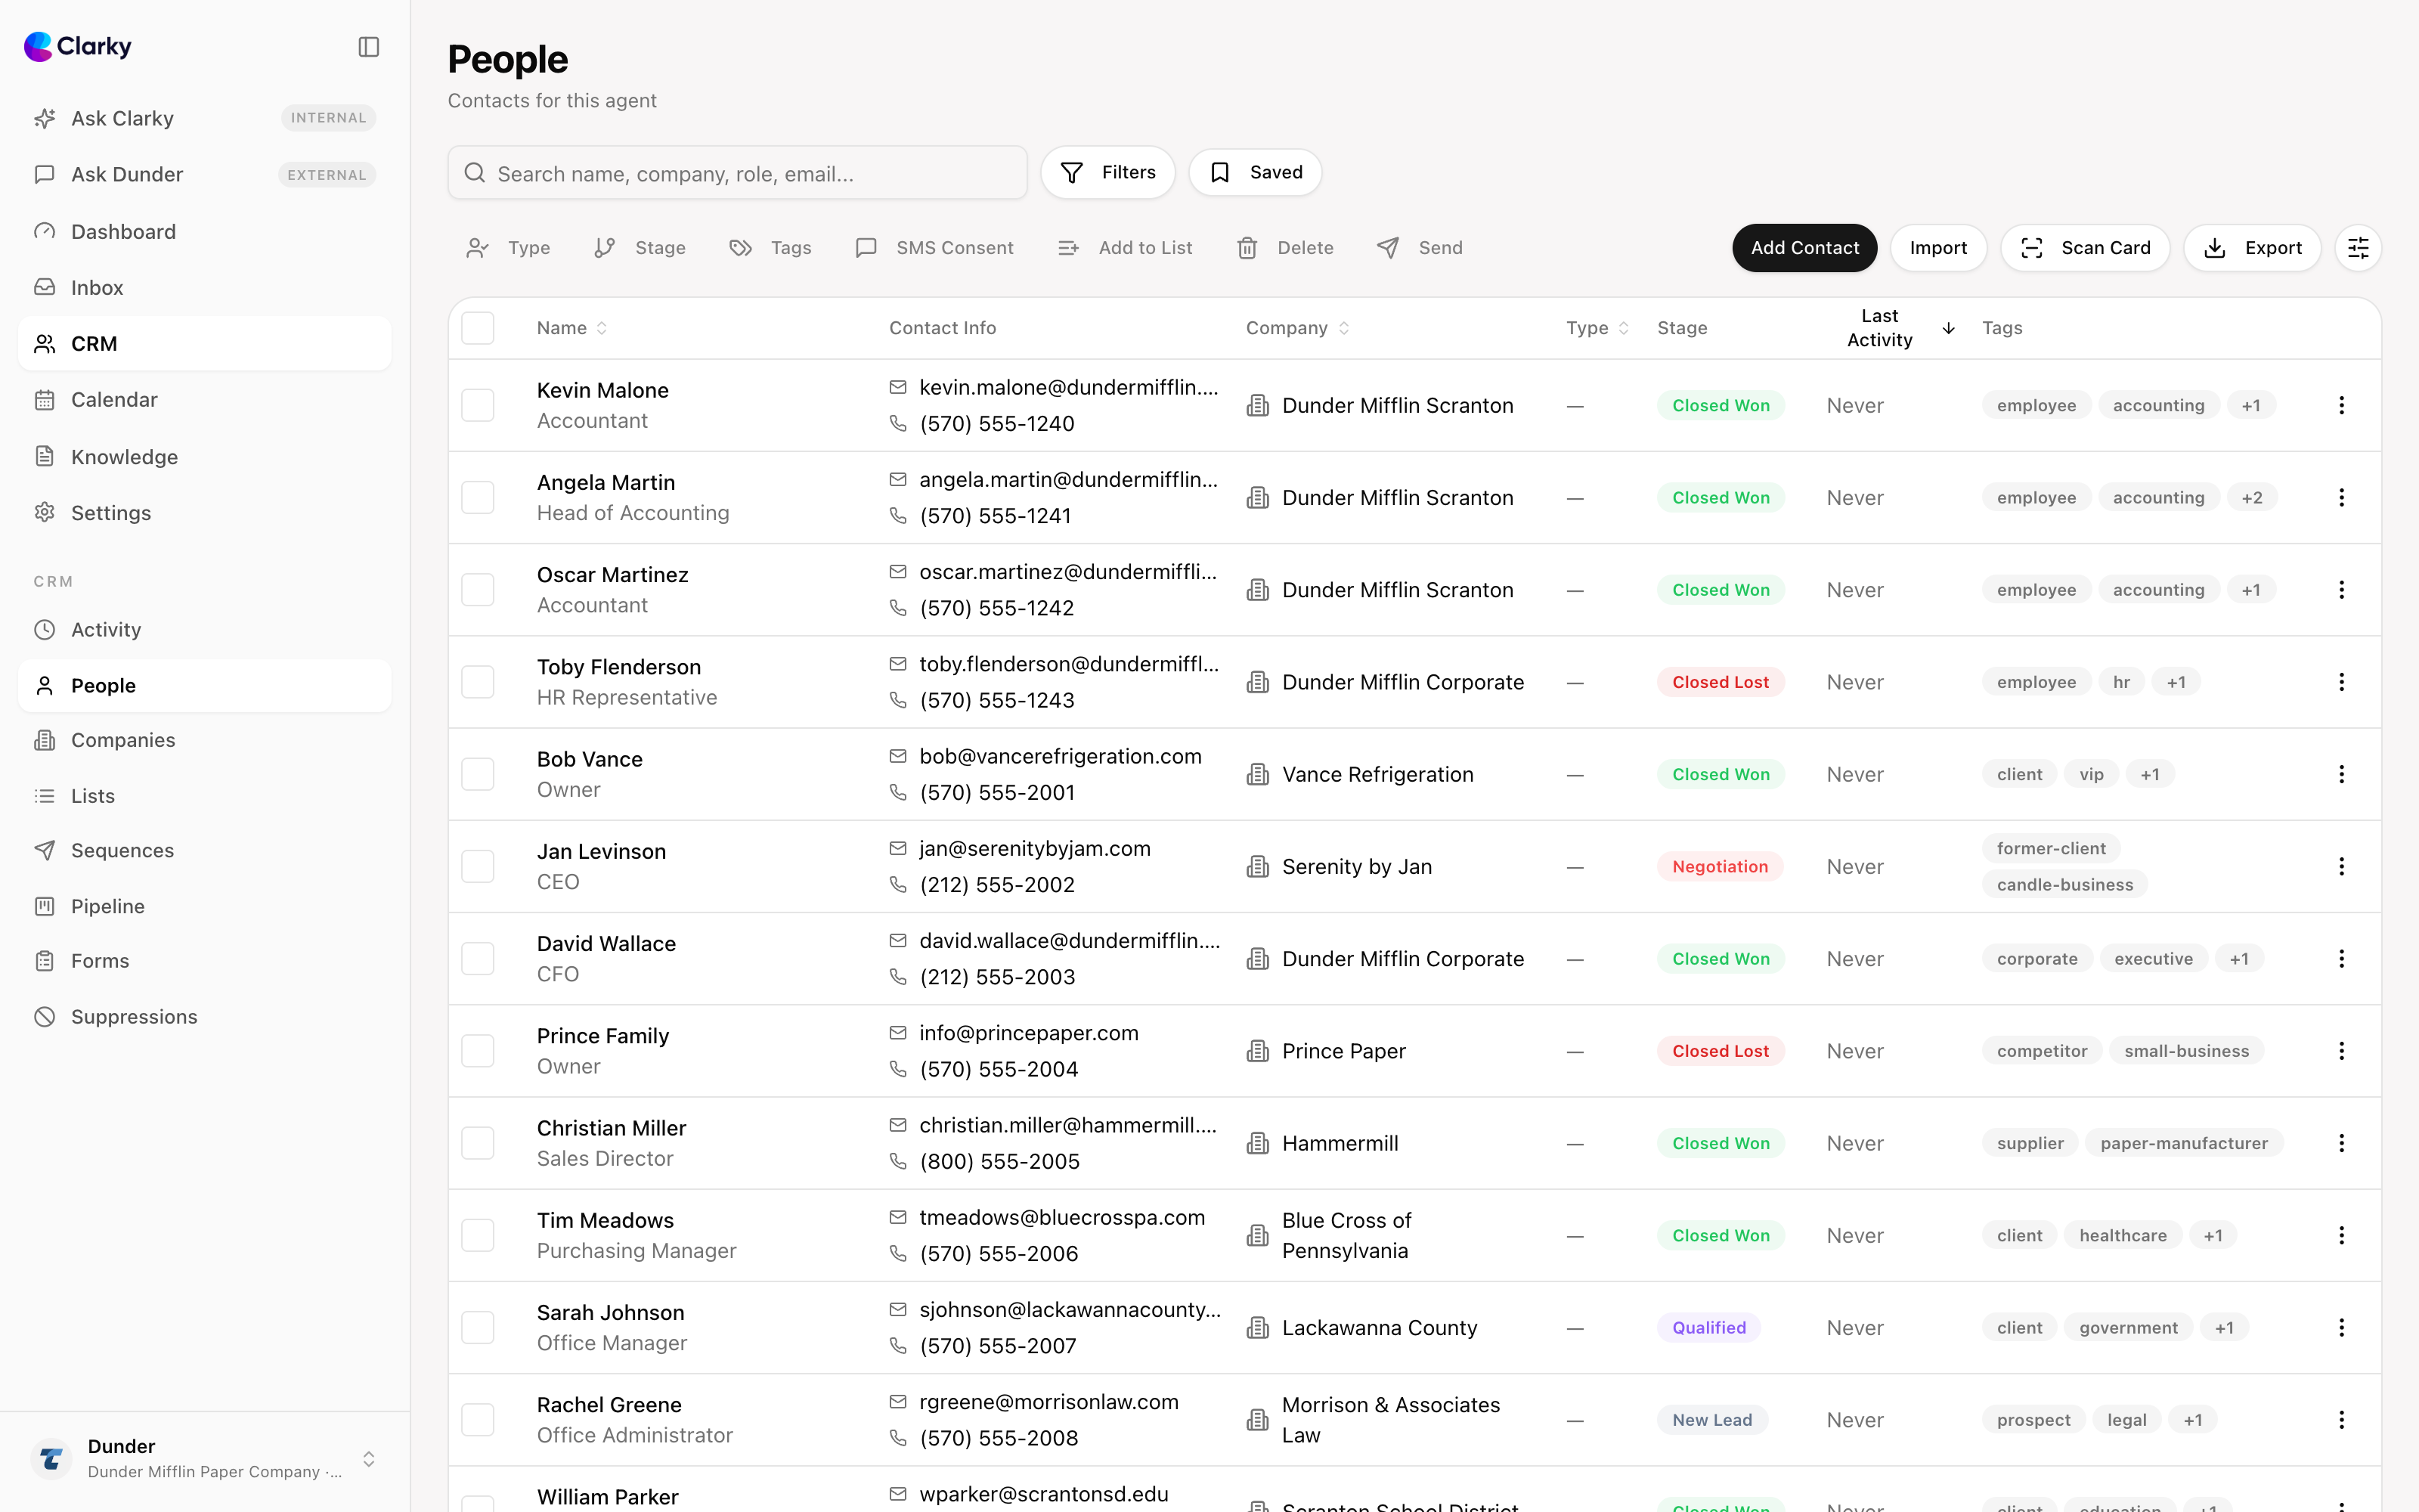
Task: Open row actions menu for Christian Miller
Action: click(2341, 1143)
